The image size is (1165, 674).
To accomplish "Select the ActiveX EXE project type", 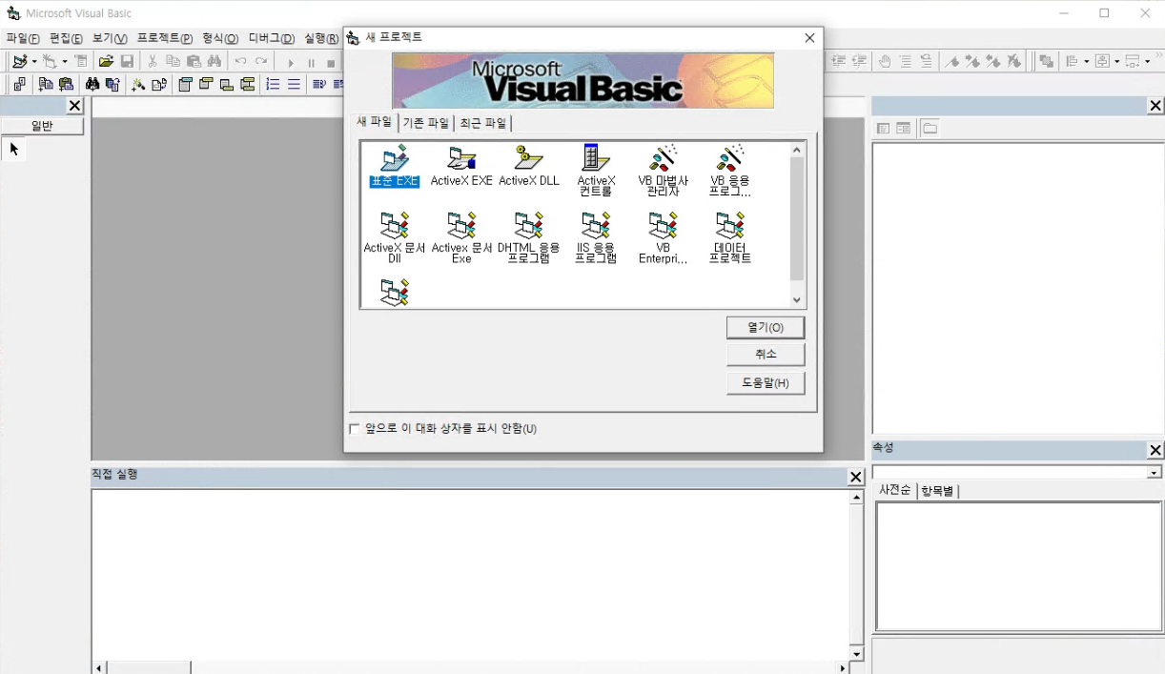I will [x=461, y=166].
